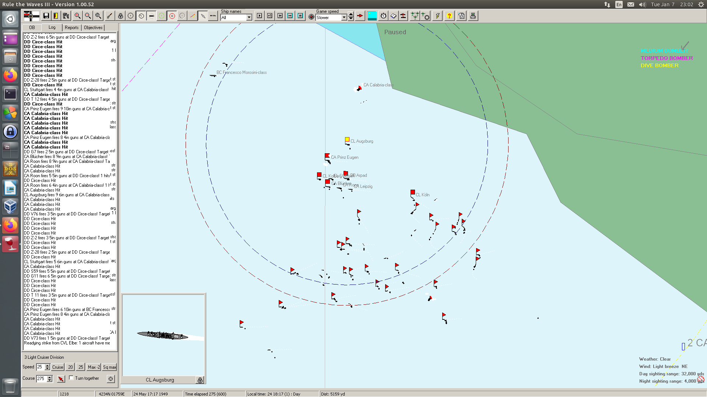This screenshot has height=397, width=707.
Task: Click the red arrow toolbar icon
Action: (360, 16)
